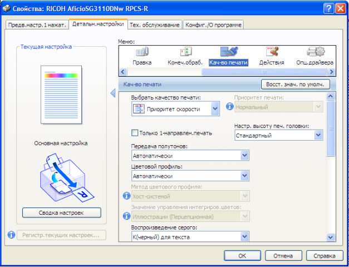Viewport: 349px width, 267px height.
Task: Enable Только 1-направлен.печать checkbox
Action: pos(135,133)
